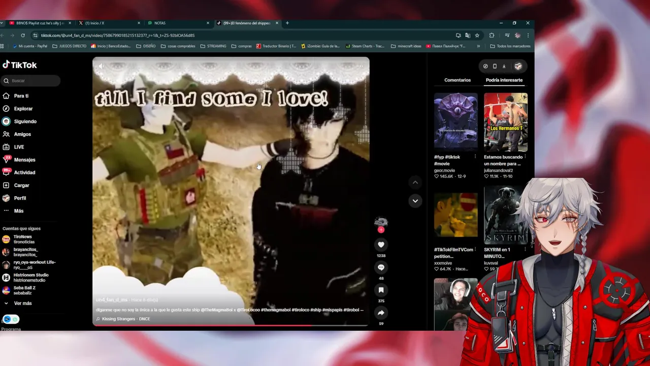Click the phone app icon in top pill

(495, 66)
